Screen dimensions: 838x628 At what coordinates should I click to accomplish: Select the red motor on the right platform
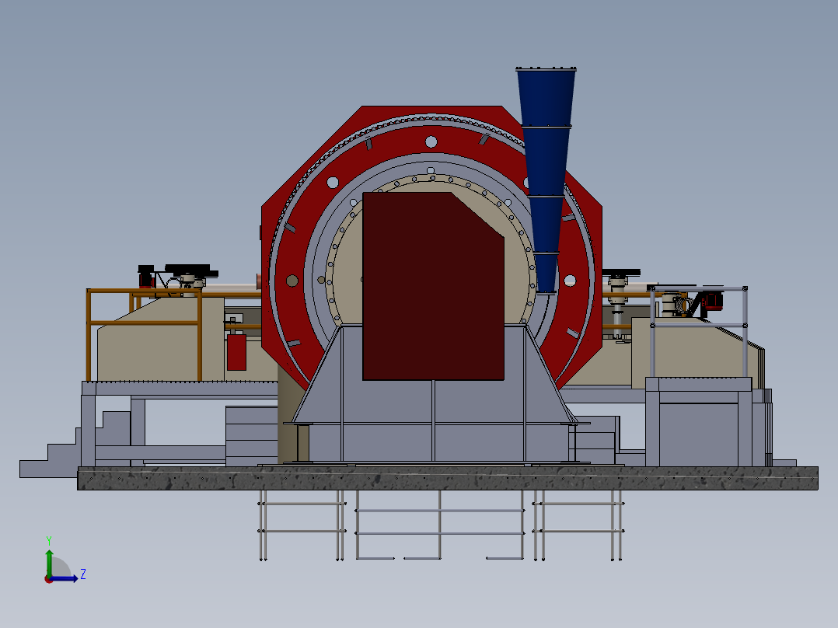click(x=712, y=300)
